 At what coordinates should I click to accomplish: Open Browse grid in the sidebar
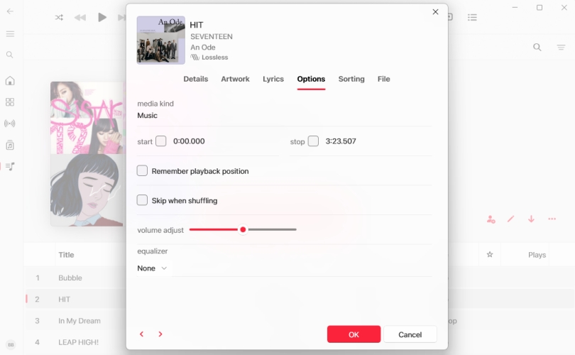pos(10,102)
